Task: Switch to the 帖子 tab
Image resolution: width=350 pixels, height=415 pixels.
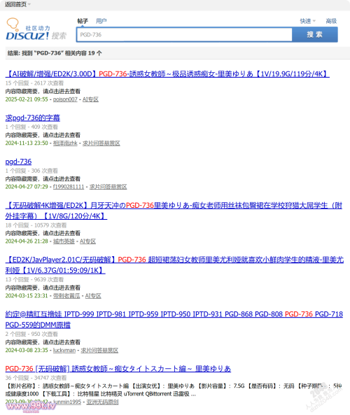Action: [x=83, y=21]
